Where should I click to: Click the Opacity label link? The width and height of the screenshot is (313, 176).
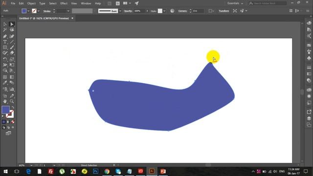(128, 11)
